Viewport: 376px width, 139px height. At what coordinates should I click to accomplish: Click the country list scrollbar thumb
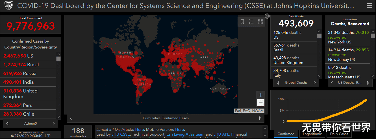[x=58, y=59]
